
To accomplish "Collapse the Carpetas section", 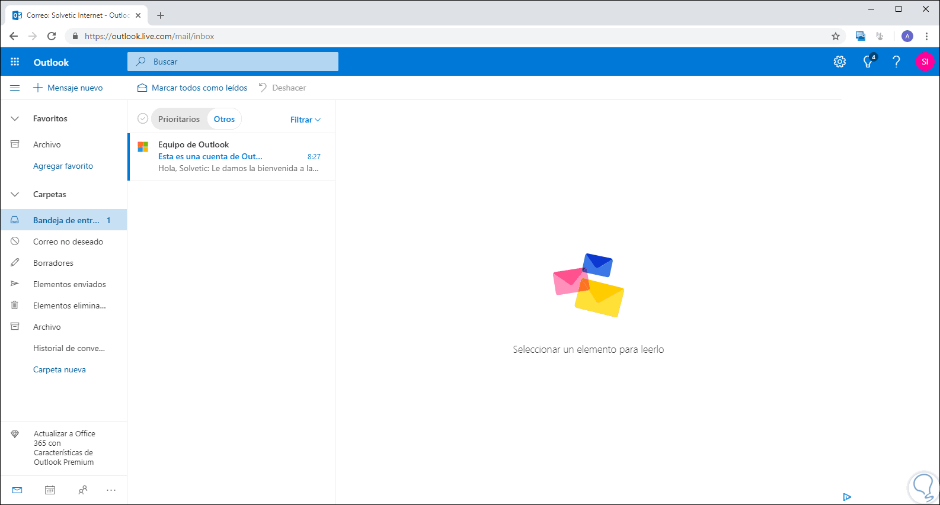I will coord(15,194).
